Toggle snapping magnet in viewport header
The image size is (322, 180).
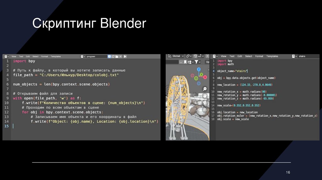195,56
